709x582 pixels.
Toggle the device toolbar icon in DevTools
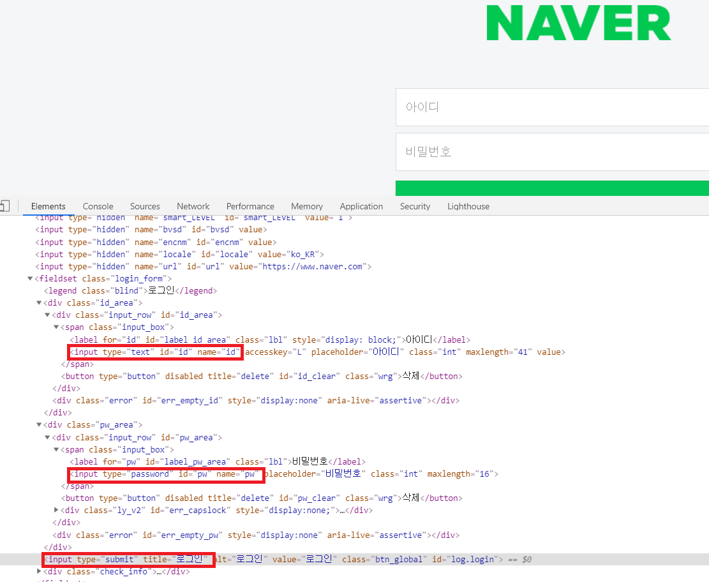tap(4, 206)
